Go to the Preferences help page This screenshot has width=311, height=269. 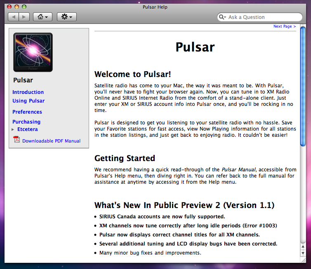27,112
